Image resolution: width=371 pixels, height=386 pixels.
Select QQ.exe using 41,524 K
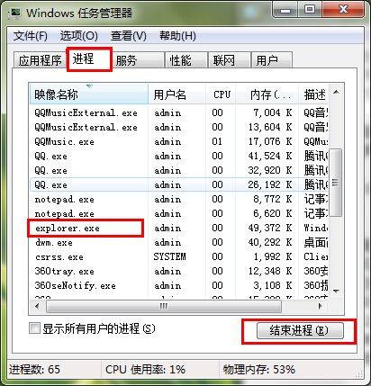[179, 156]
